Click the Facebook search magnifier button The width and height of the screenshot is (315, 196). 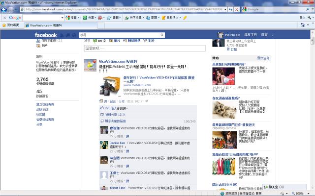162,35
